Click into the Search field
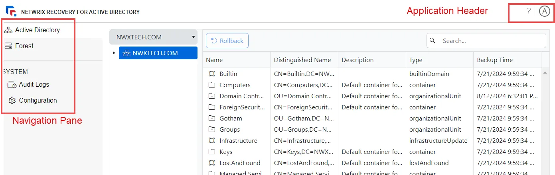 pos(486,41)
